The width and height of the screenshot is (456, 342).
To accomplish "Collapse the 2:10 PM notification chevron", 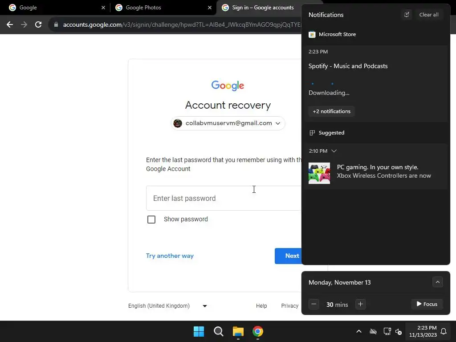I will pyautogui.click(x=334, y=151).
